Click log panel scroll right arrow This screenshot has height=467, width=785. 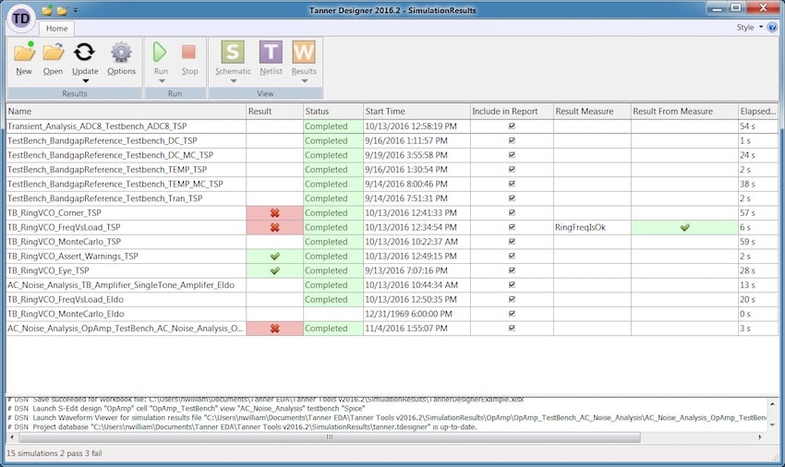tap(760, 437)
